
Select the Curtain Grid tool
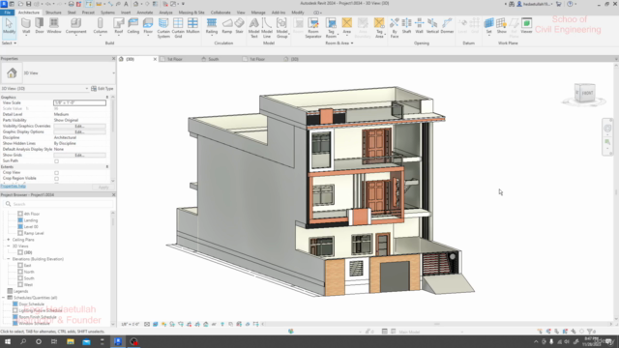pyautogui.click(x=178, y=28)
